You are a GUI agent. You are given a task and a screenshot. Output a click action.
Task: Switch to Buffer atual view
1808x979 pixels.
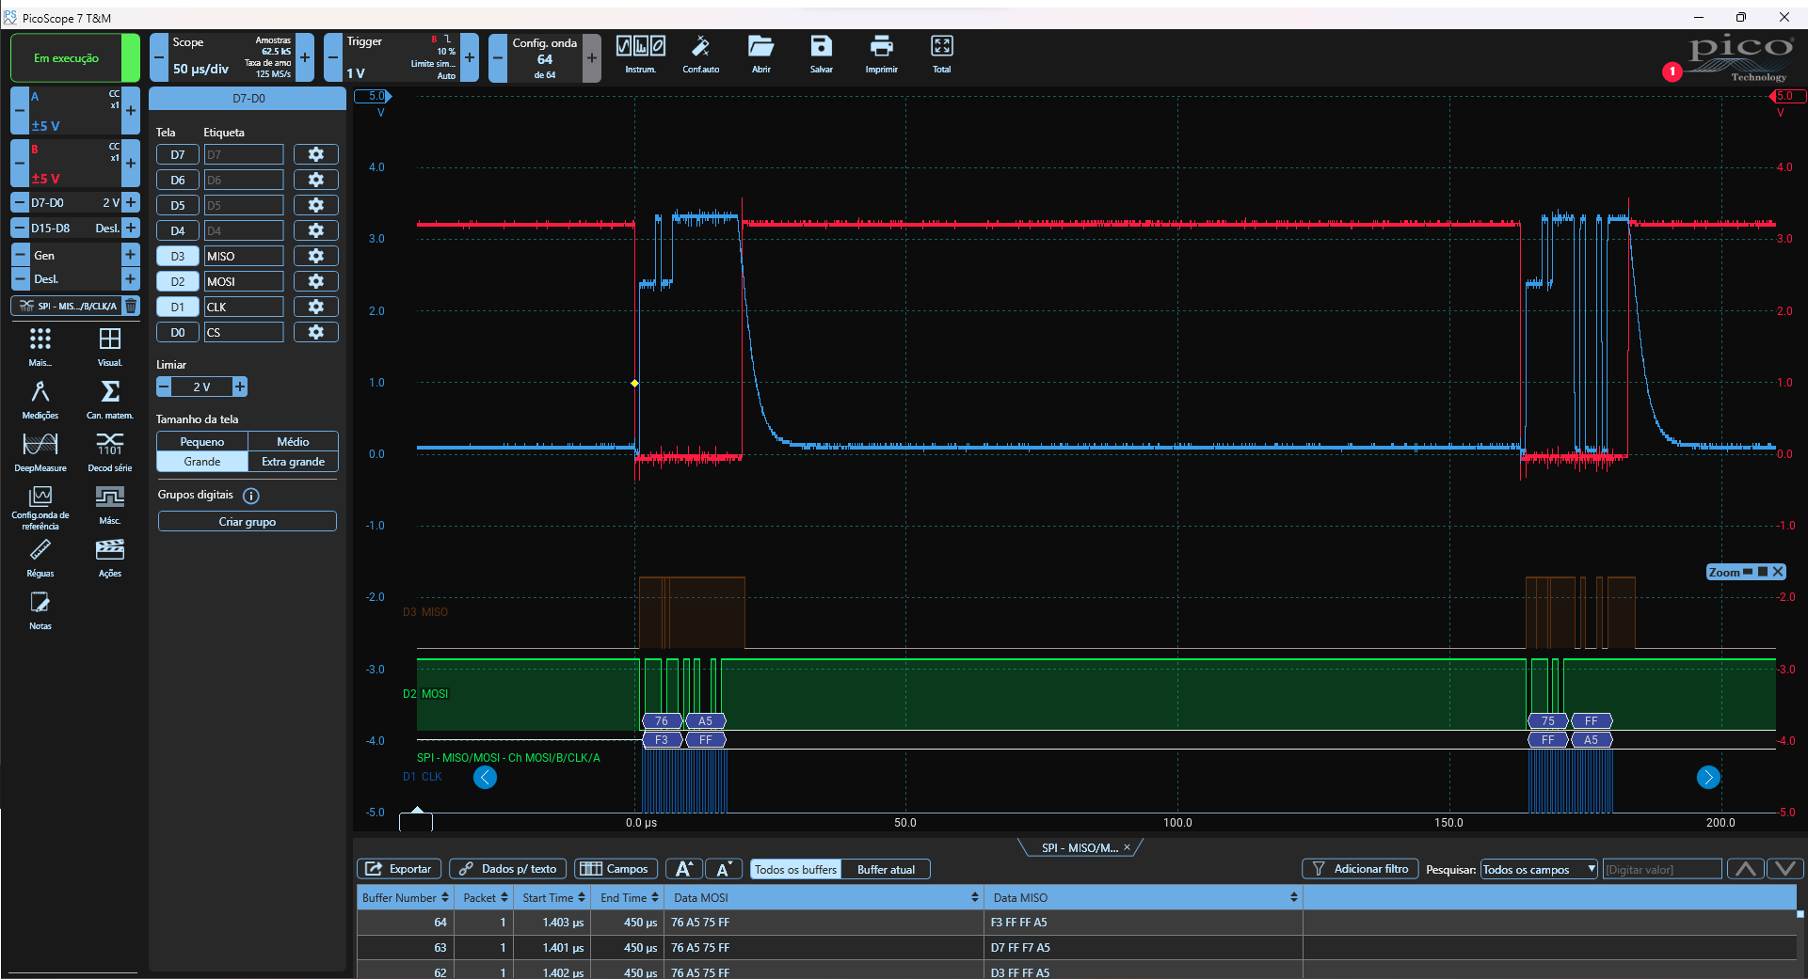[886, 869]
